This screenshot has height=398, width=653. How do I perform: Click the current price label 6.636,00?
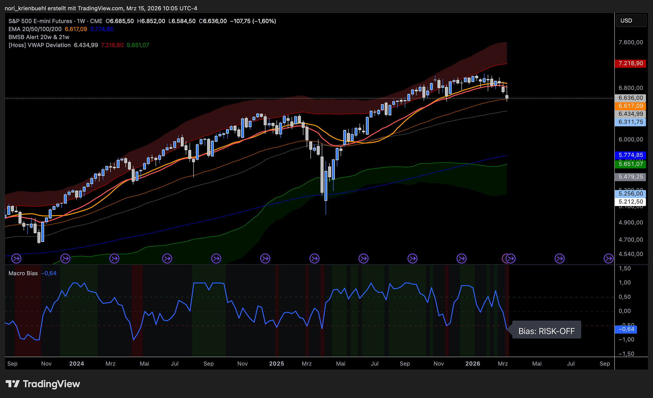click(x=630, y=98)
